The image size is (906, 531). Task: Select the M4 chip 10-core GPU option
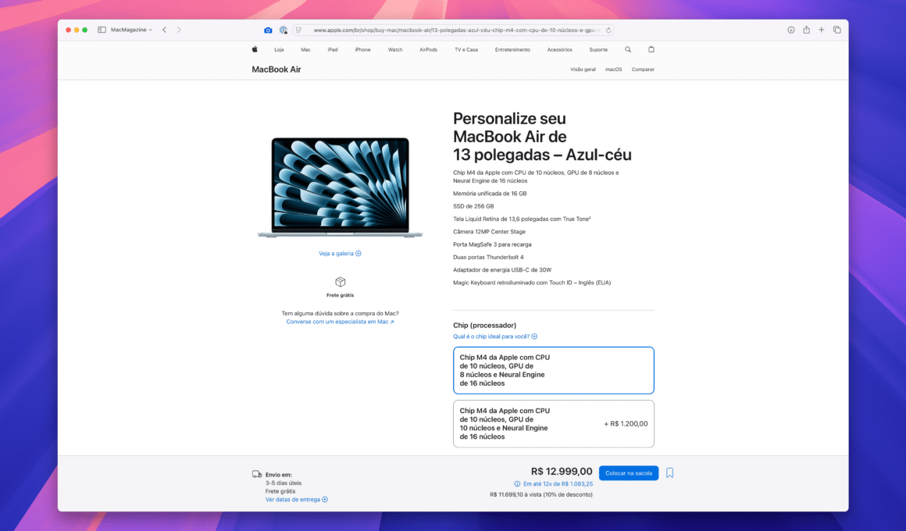[554, 423]
